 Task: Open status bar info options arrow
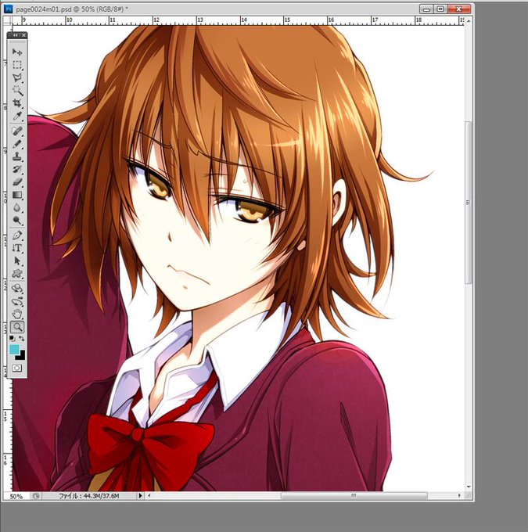coord(141,496)
